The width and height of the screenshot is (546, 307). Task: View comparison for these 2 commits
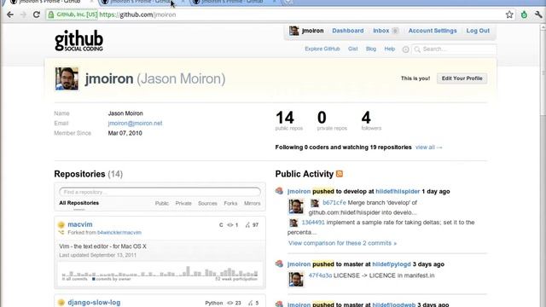click(343, 243)
